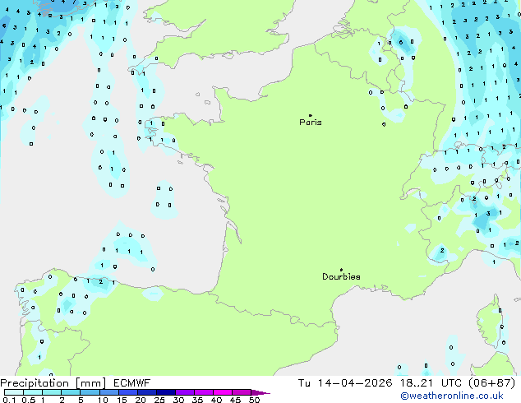Click the weatheronline.co.uk copyright link
521x403 pixels.
[x=452, y=396]
